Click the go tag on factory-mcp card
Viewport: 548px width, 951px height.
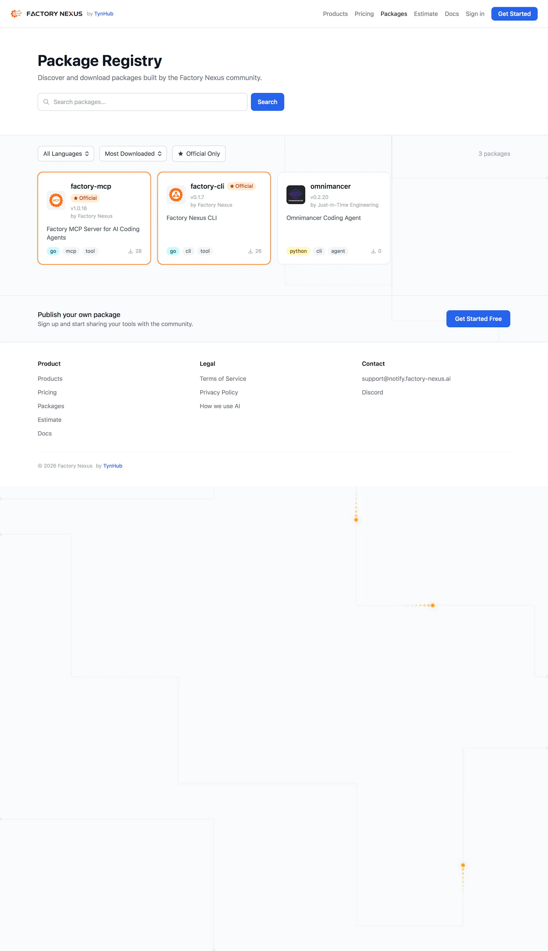click(x=53, y=251)
